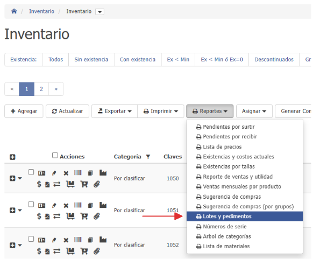Open the Asignar dropdown

(254, 111)
